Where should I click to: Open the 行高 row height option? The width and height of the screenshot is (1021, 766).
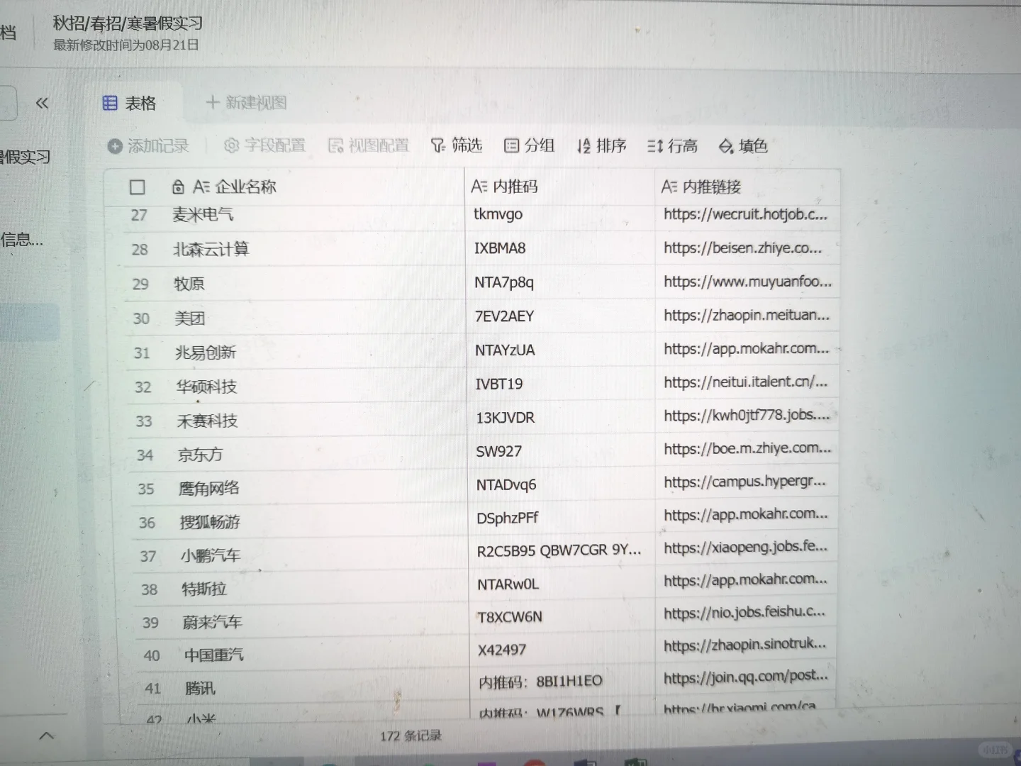(672, 146)
